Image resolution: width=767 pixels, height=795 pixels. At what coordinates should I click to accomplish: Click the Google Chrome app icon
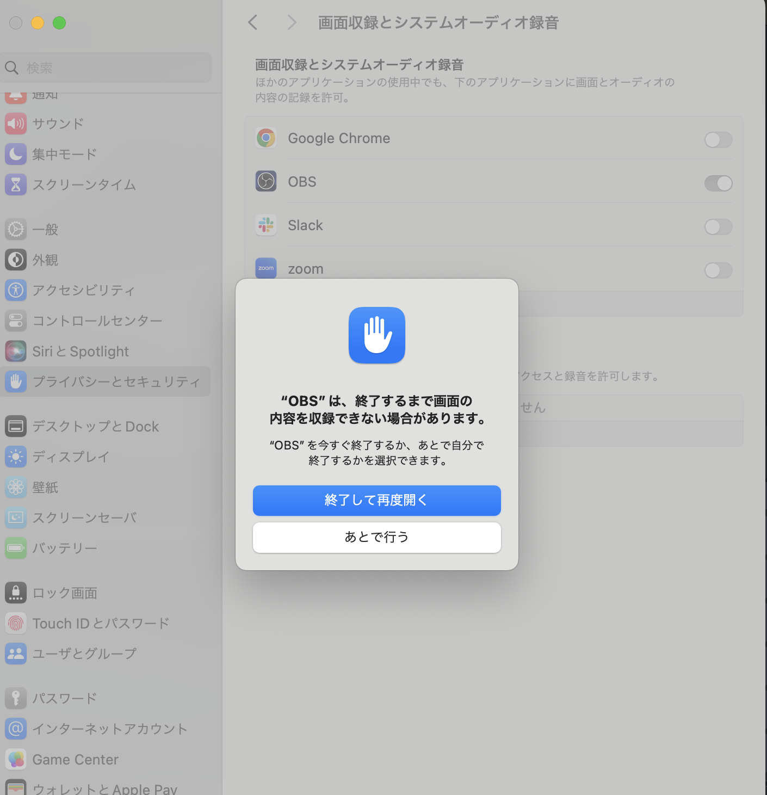pyautogui.click(x=266, y=138)
